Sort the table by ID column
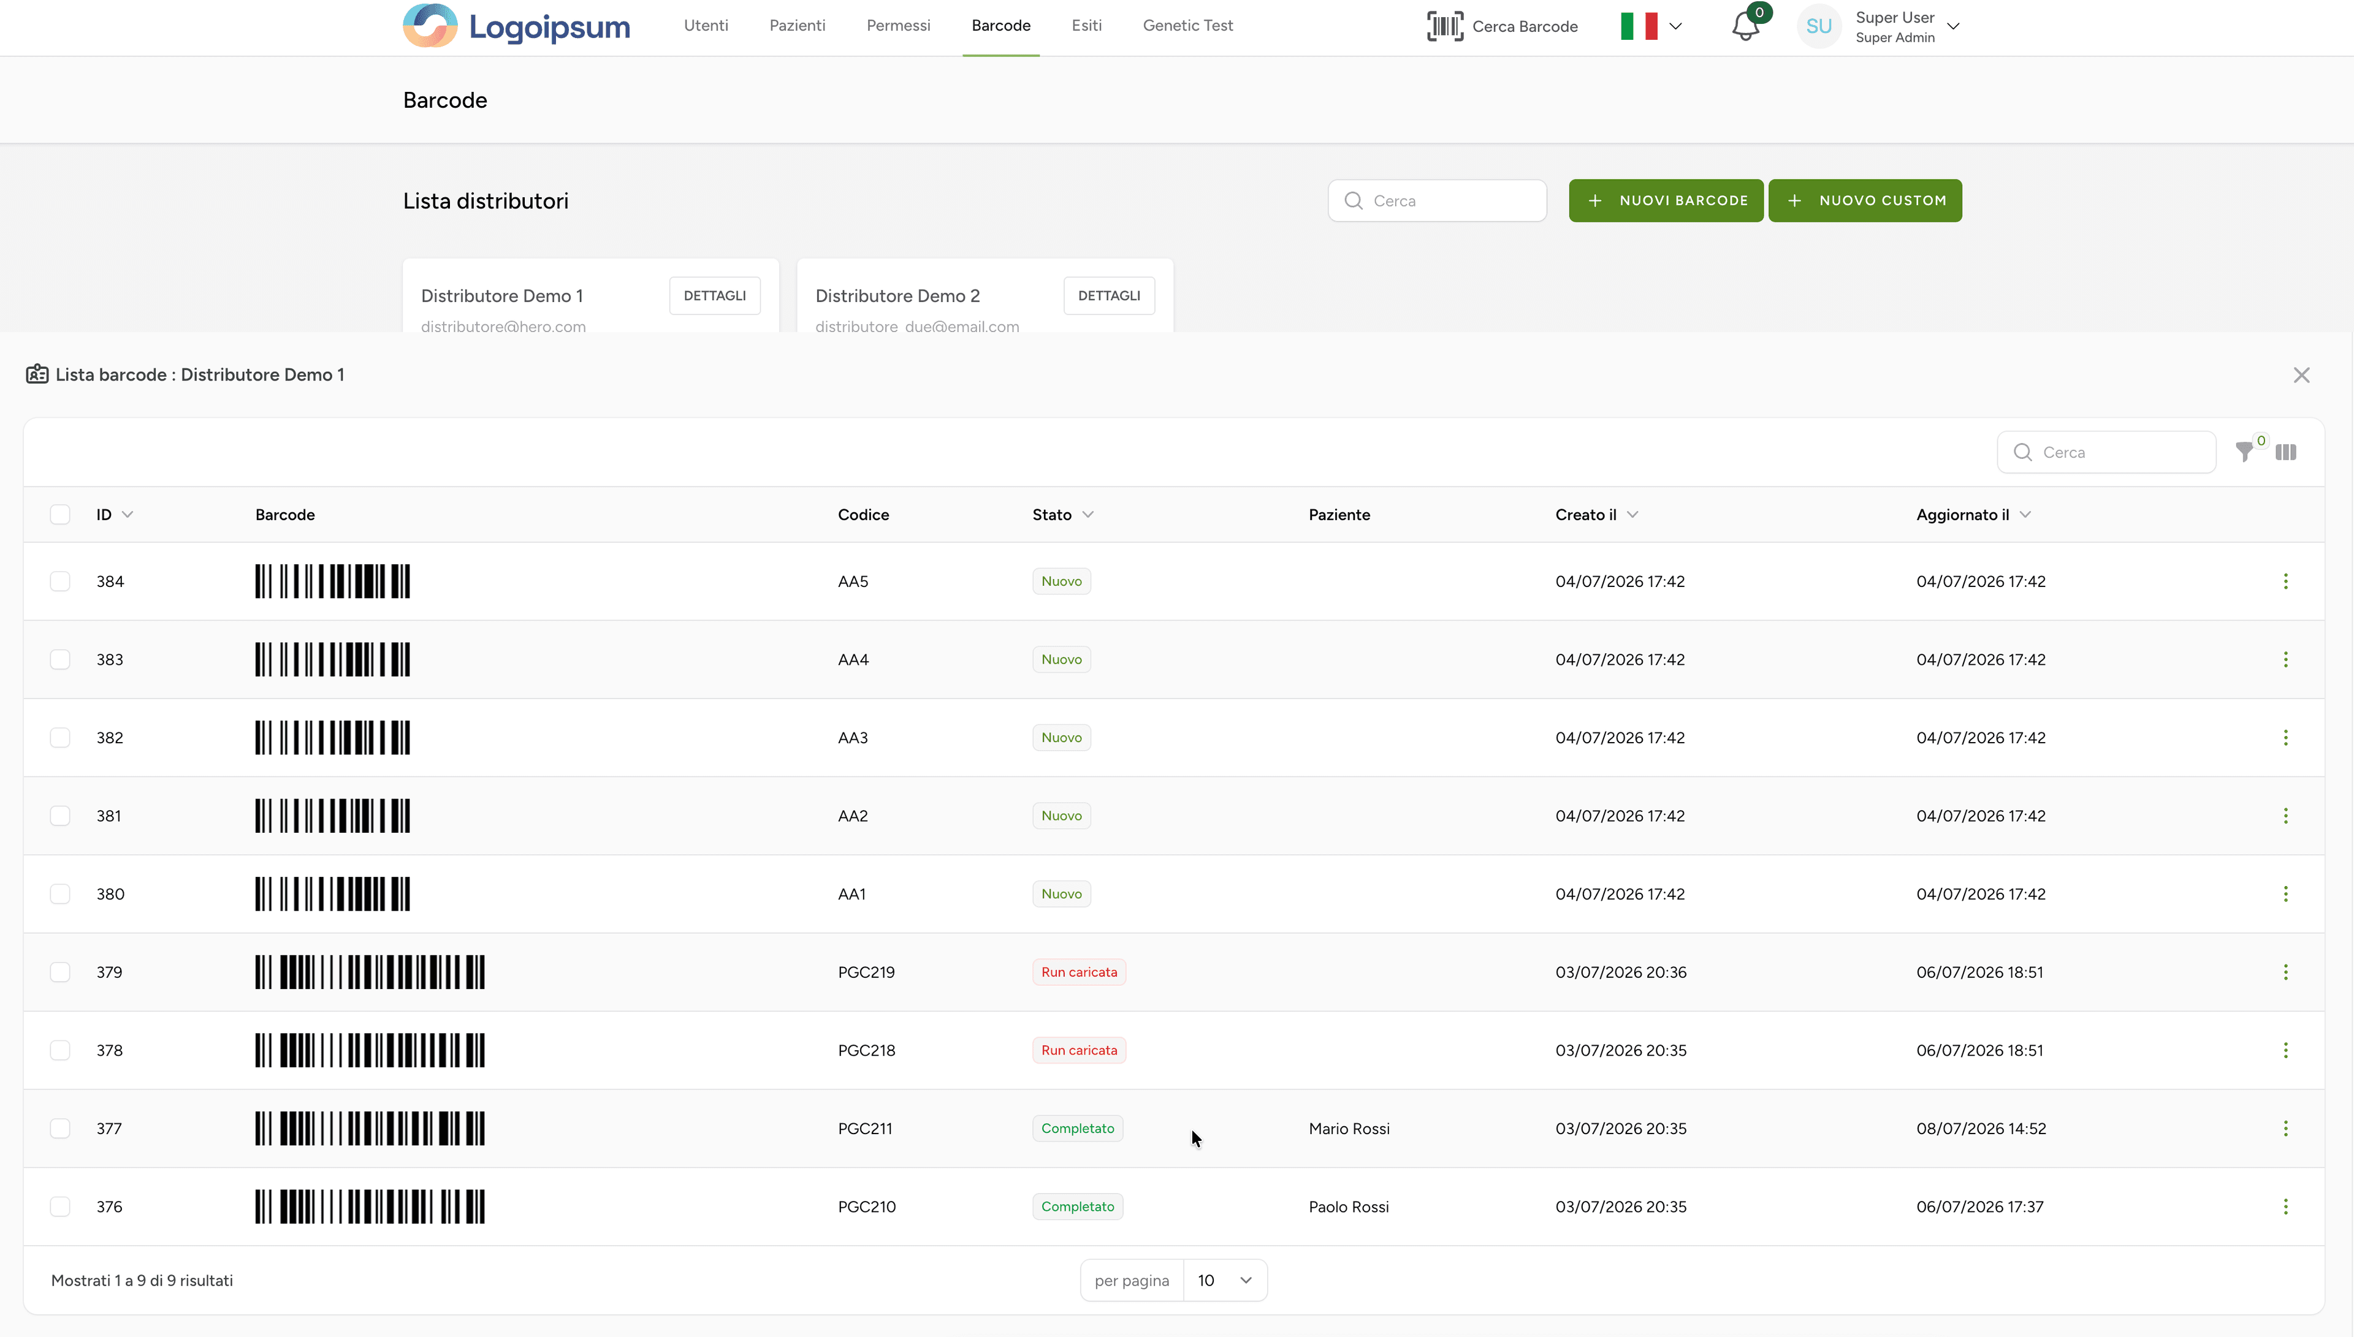The image size is (2354, 1337). coord(115,514)
